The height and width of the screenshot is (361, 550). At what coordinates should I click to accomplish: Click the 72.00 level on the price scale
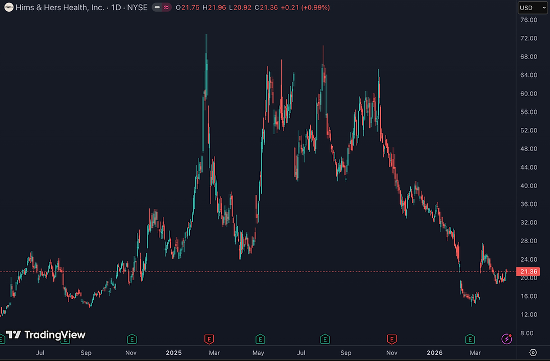529,38
